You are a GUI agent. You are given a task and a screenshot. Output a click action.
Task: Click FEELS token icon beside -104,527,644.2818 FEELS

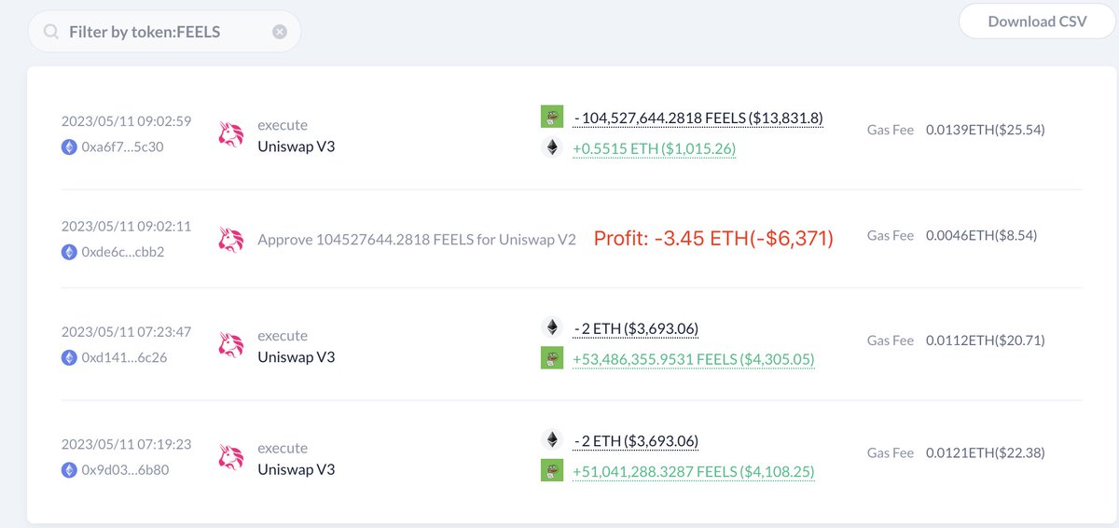coord(552,117)
